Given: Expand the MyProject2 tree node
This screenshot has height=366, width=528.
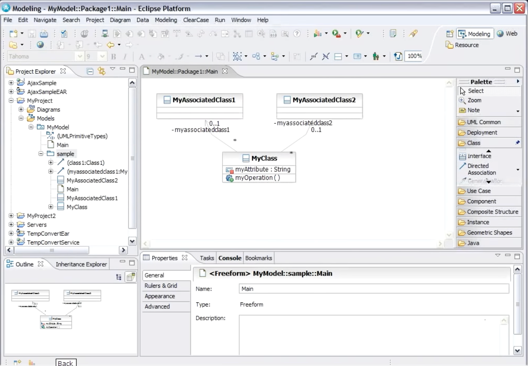Looking at the screenshot, I should click(x=11, y=216).
